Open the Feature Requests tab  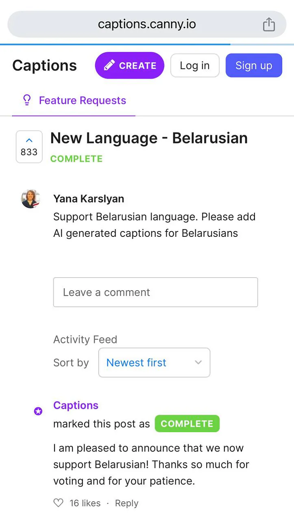[82, 101]
